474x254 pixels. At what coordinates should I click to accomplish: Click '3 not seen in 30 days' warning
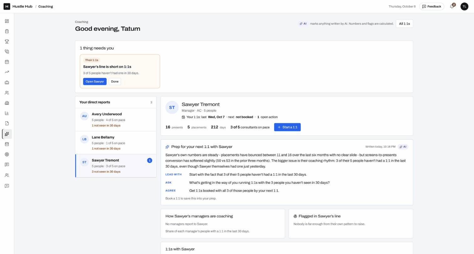[106, 172]
